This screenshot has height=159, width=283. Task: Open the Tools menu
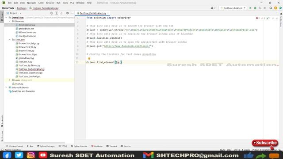pos(65,3)
